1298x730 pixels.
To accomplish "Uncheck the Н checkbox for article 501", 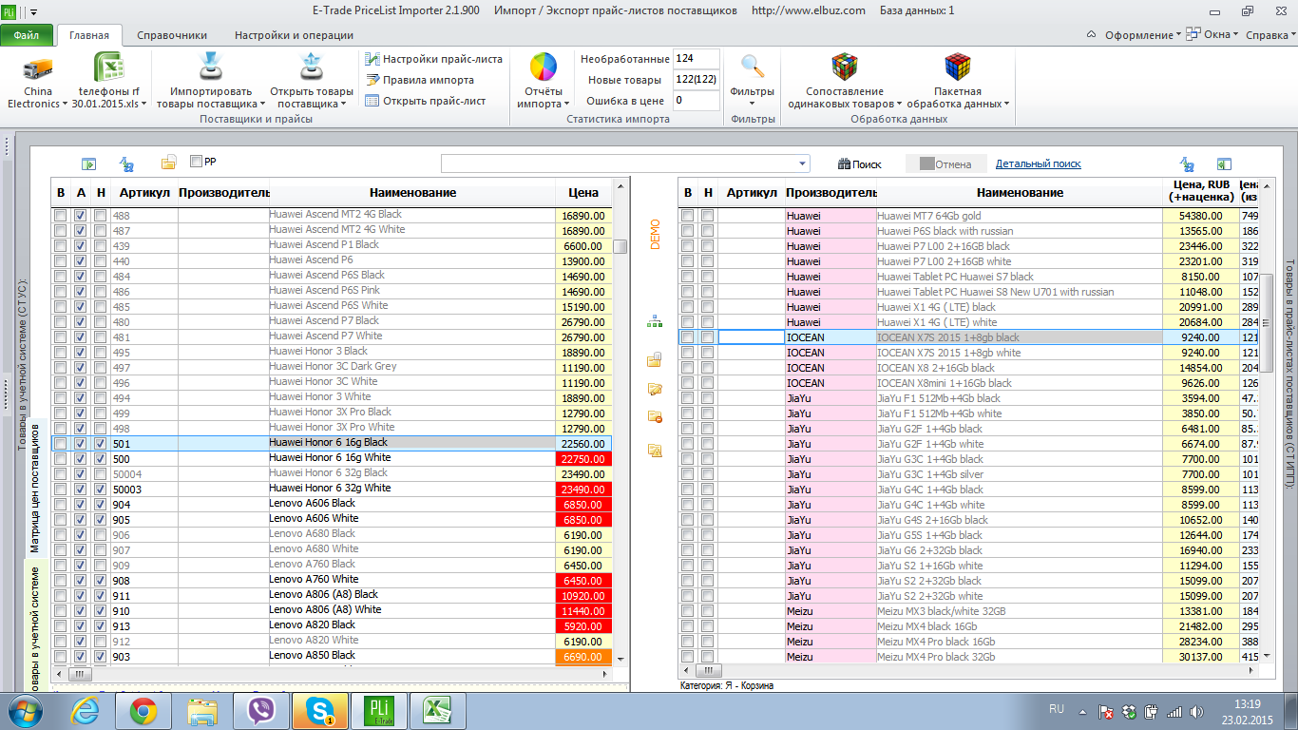I will coord(101,444).
